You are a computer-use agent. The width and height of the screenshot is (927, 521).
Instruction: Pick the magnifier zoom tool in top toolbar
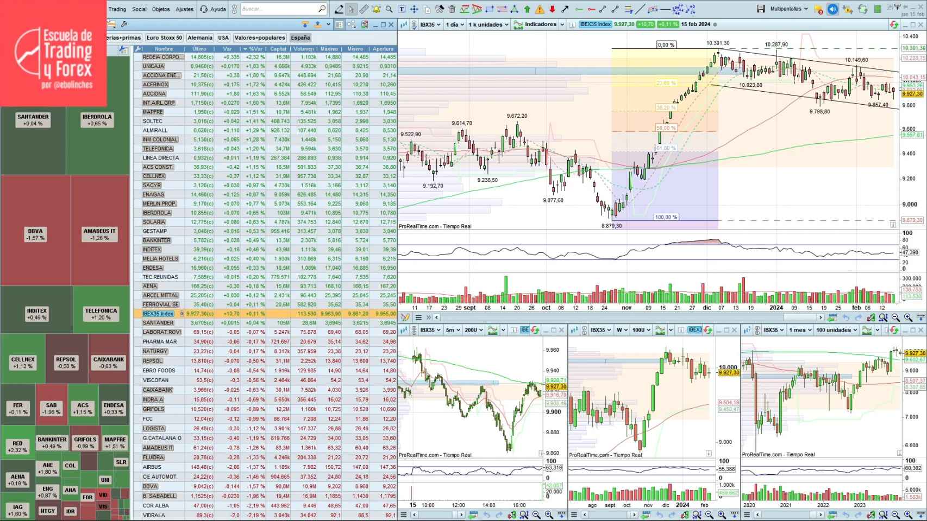[x=389, y=9]
